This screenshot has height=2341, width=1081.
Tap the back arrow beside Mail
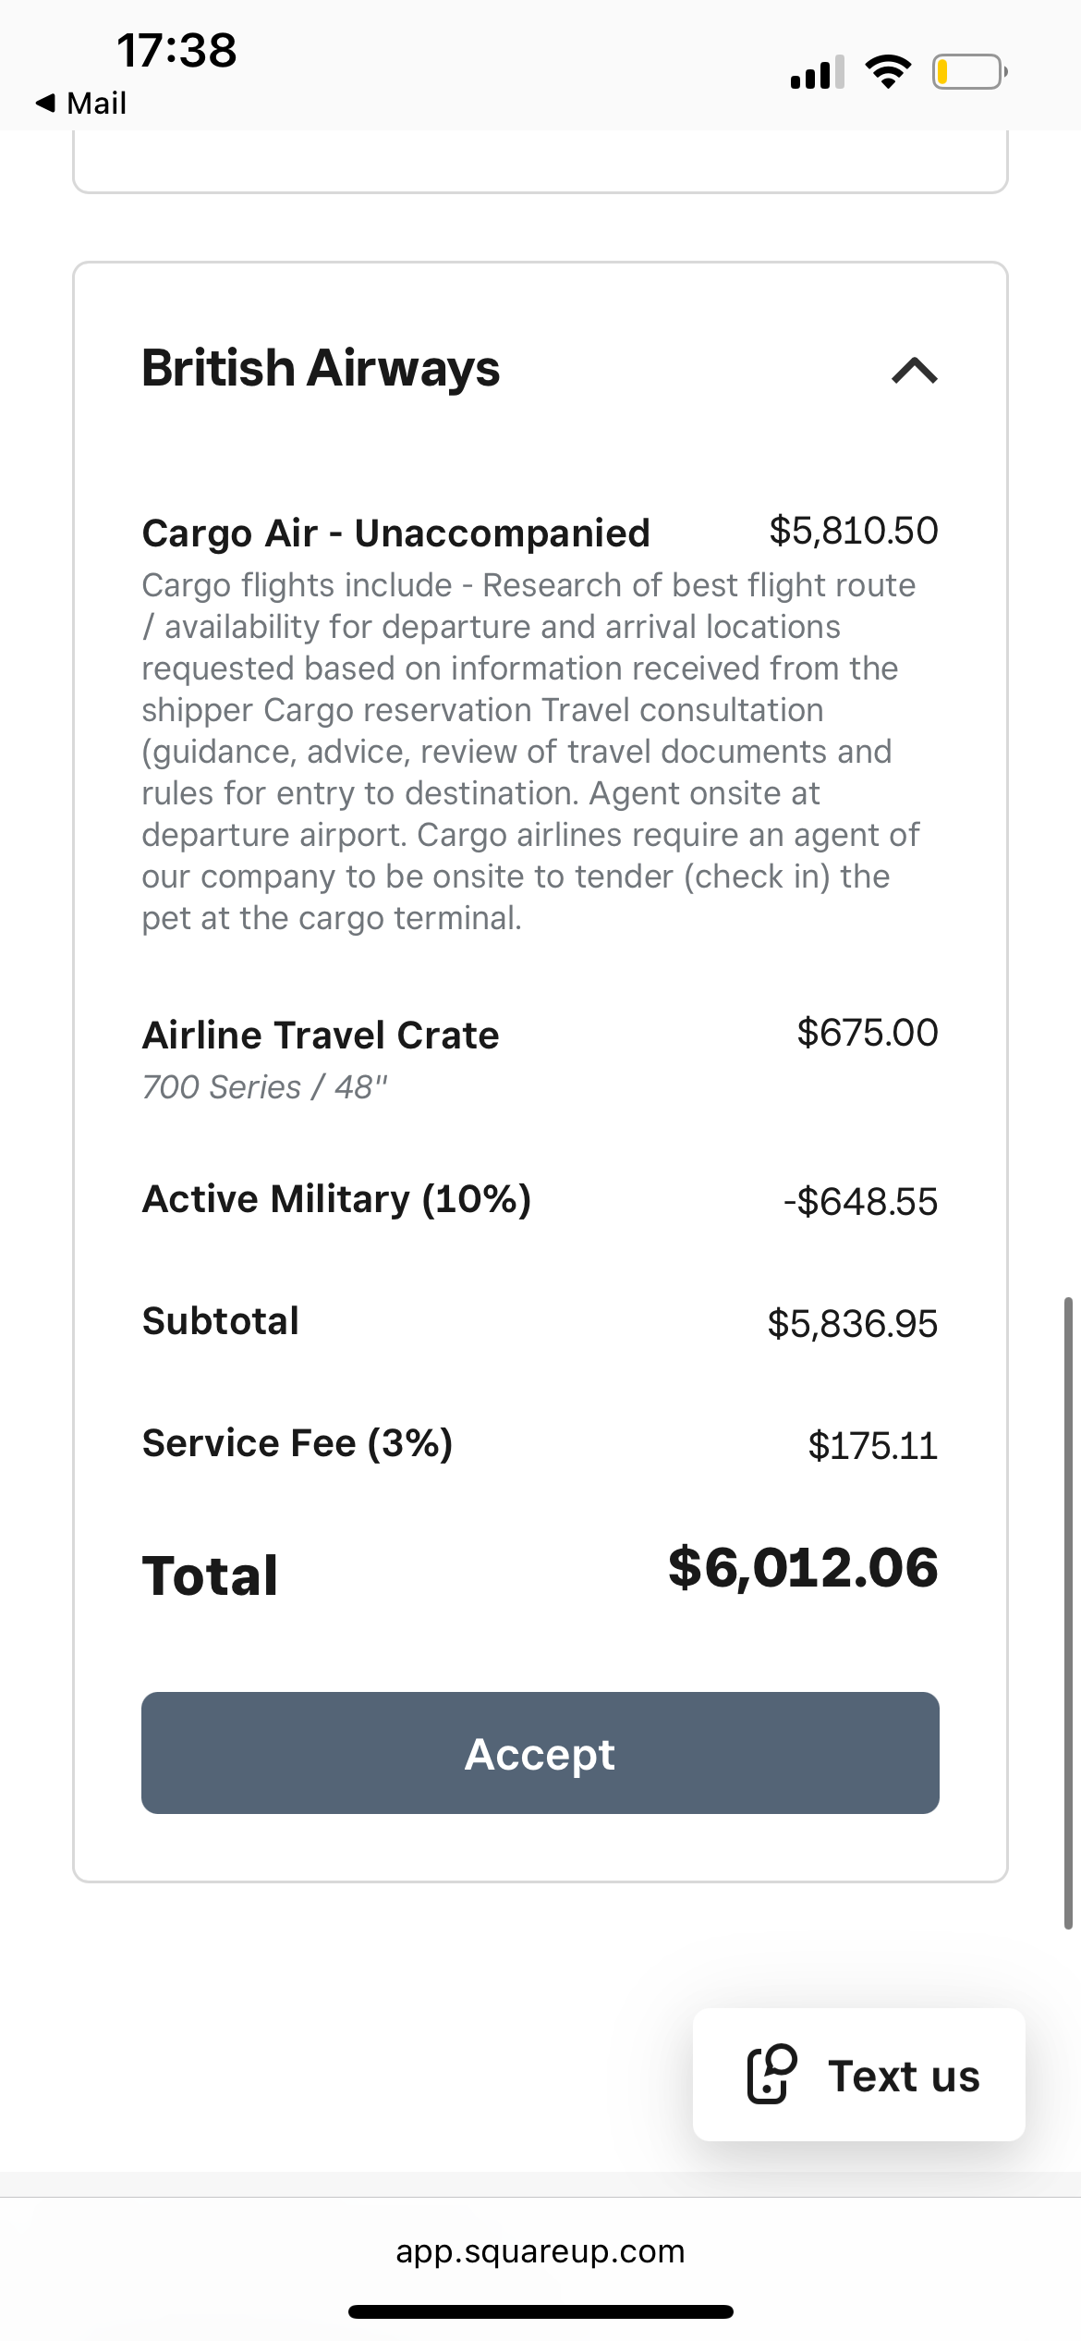point(44,103)
